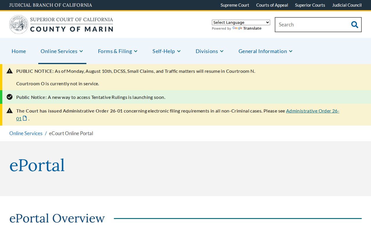Click the Google Translate attribution link

pyautogui.click(x=247, y=28)
